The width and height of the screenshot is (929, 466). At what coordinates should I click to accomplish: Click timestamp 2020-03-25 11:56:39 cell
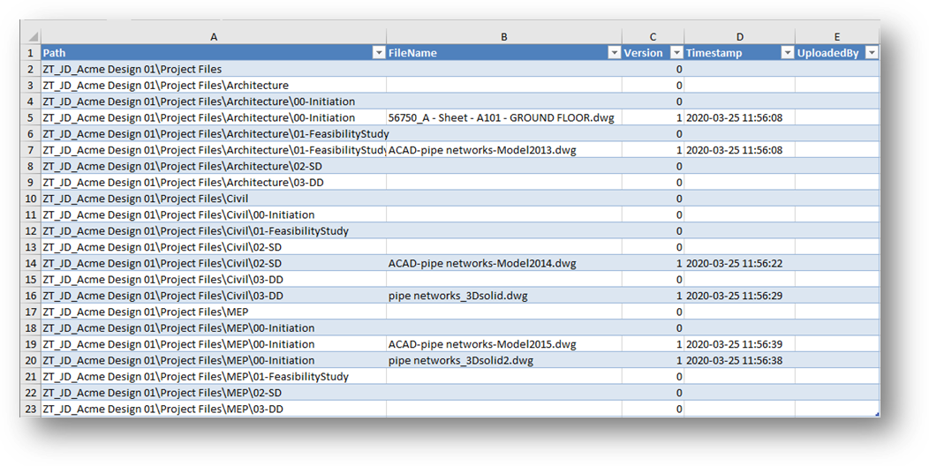coord(739,344)
